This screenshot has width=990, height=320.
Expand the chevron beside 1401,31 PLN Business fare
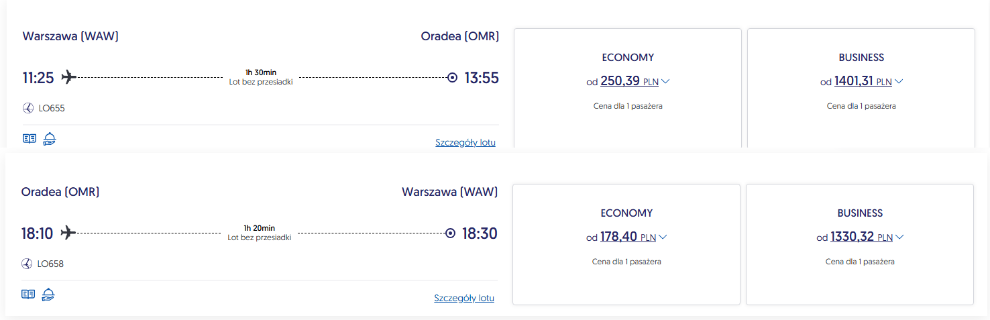[899, 82]
